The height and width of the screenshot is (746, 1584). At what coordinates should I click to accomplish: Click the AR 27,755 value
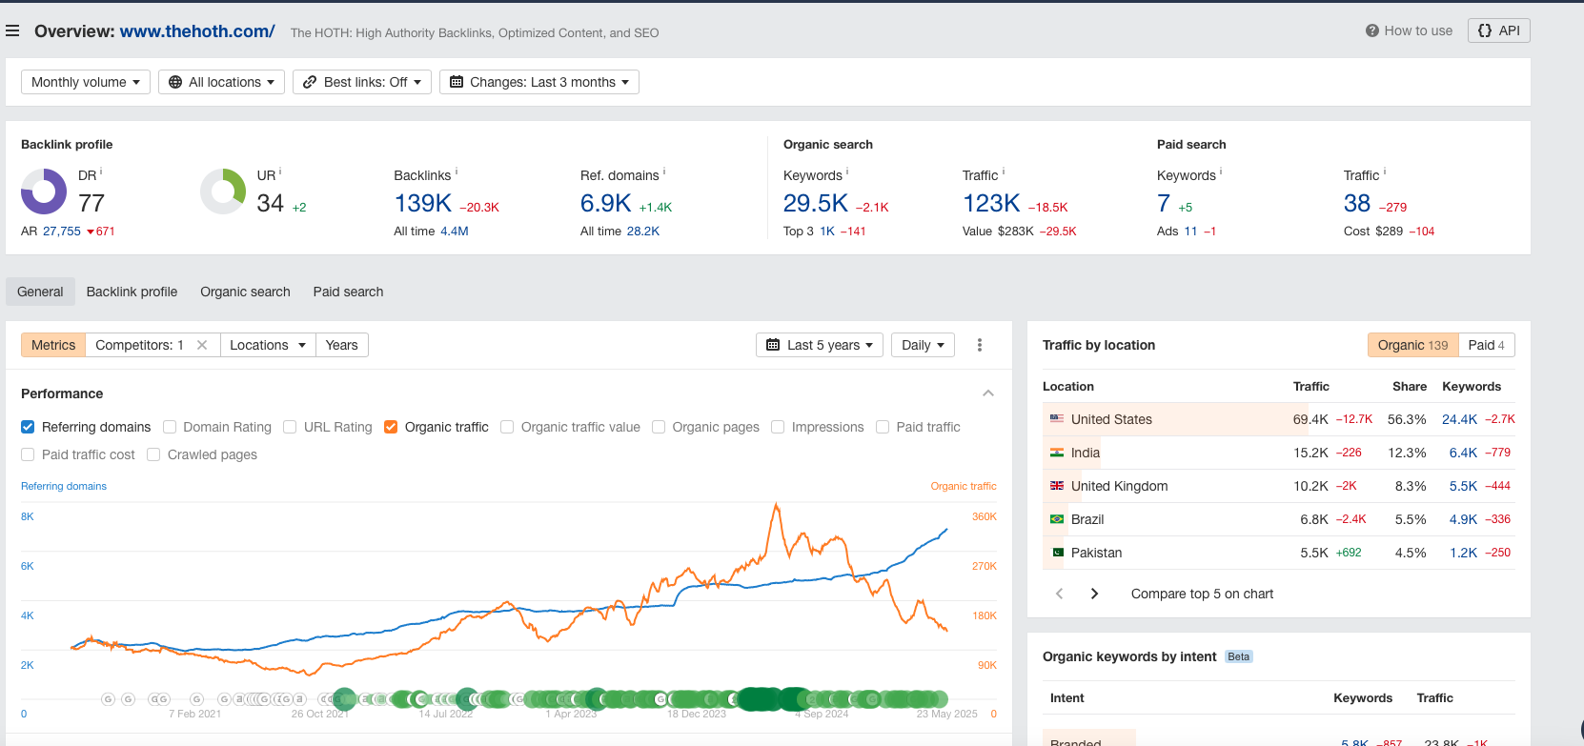(x=62, y=232)
